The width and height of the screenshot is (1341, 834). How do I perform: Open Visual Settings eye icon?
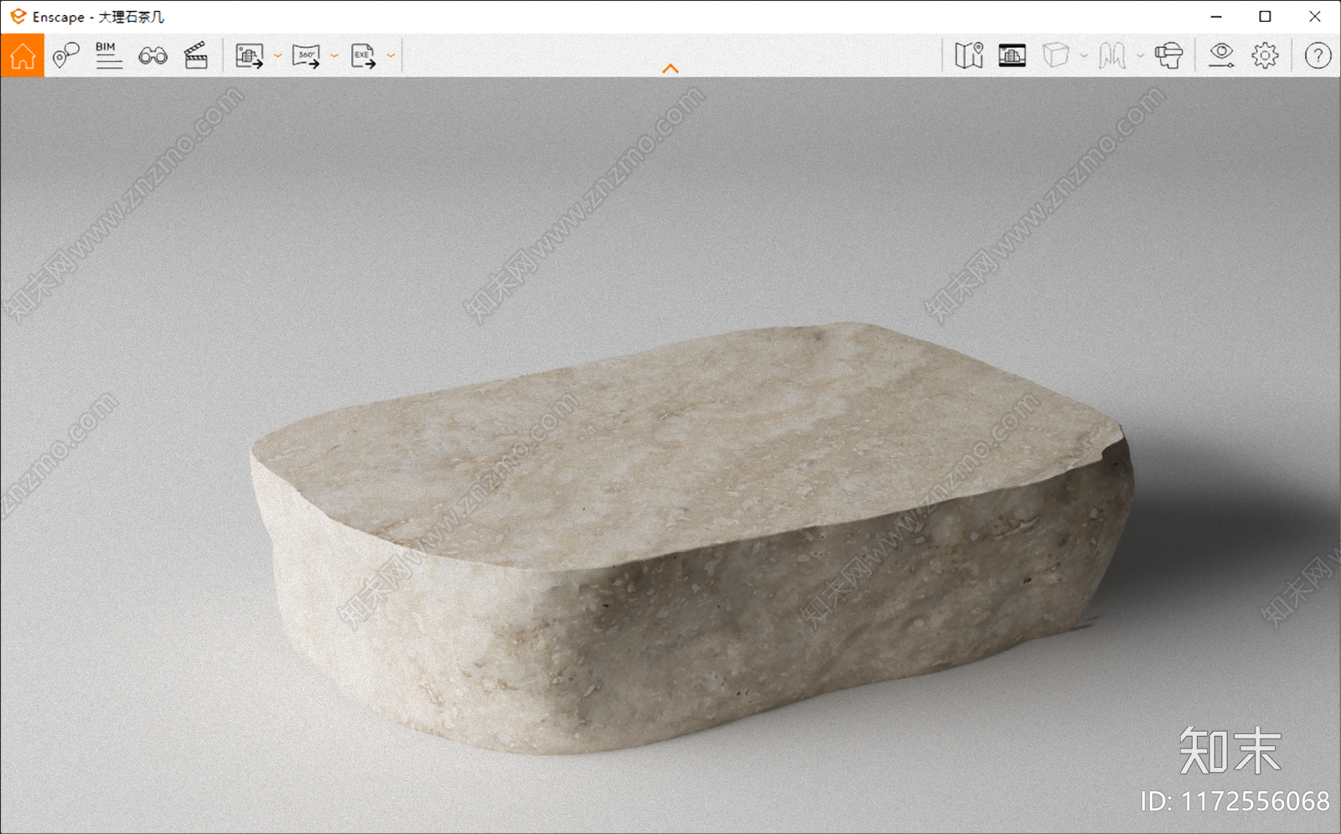click(1221, 56)
